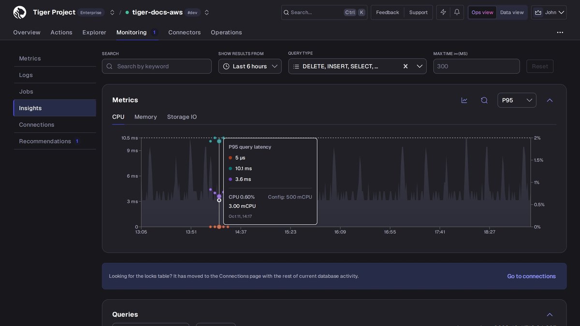
Task: Open Metrics in the sidebar
Action: coord(55,58)
